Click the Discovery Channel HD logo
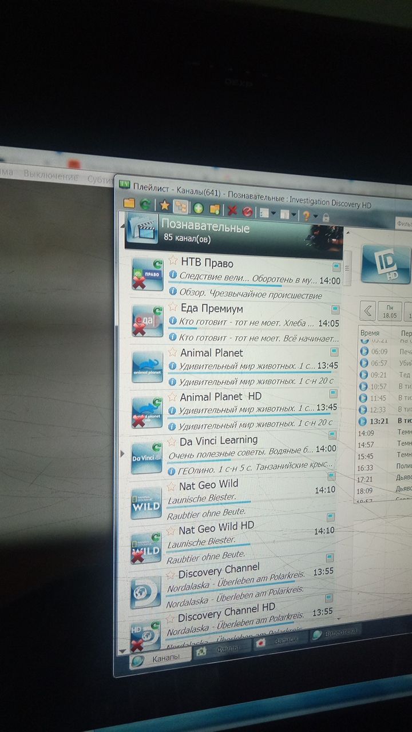This screenshot has width=412, height=732. [x=144, y=635]
